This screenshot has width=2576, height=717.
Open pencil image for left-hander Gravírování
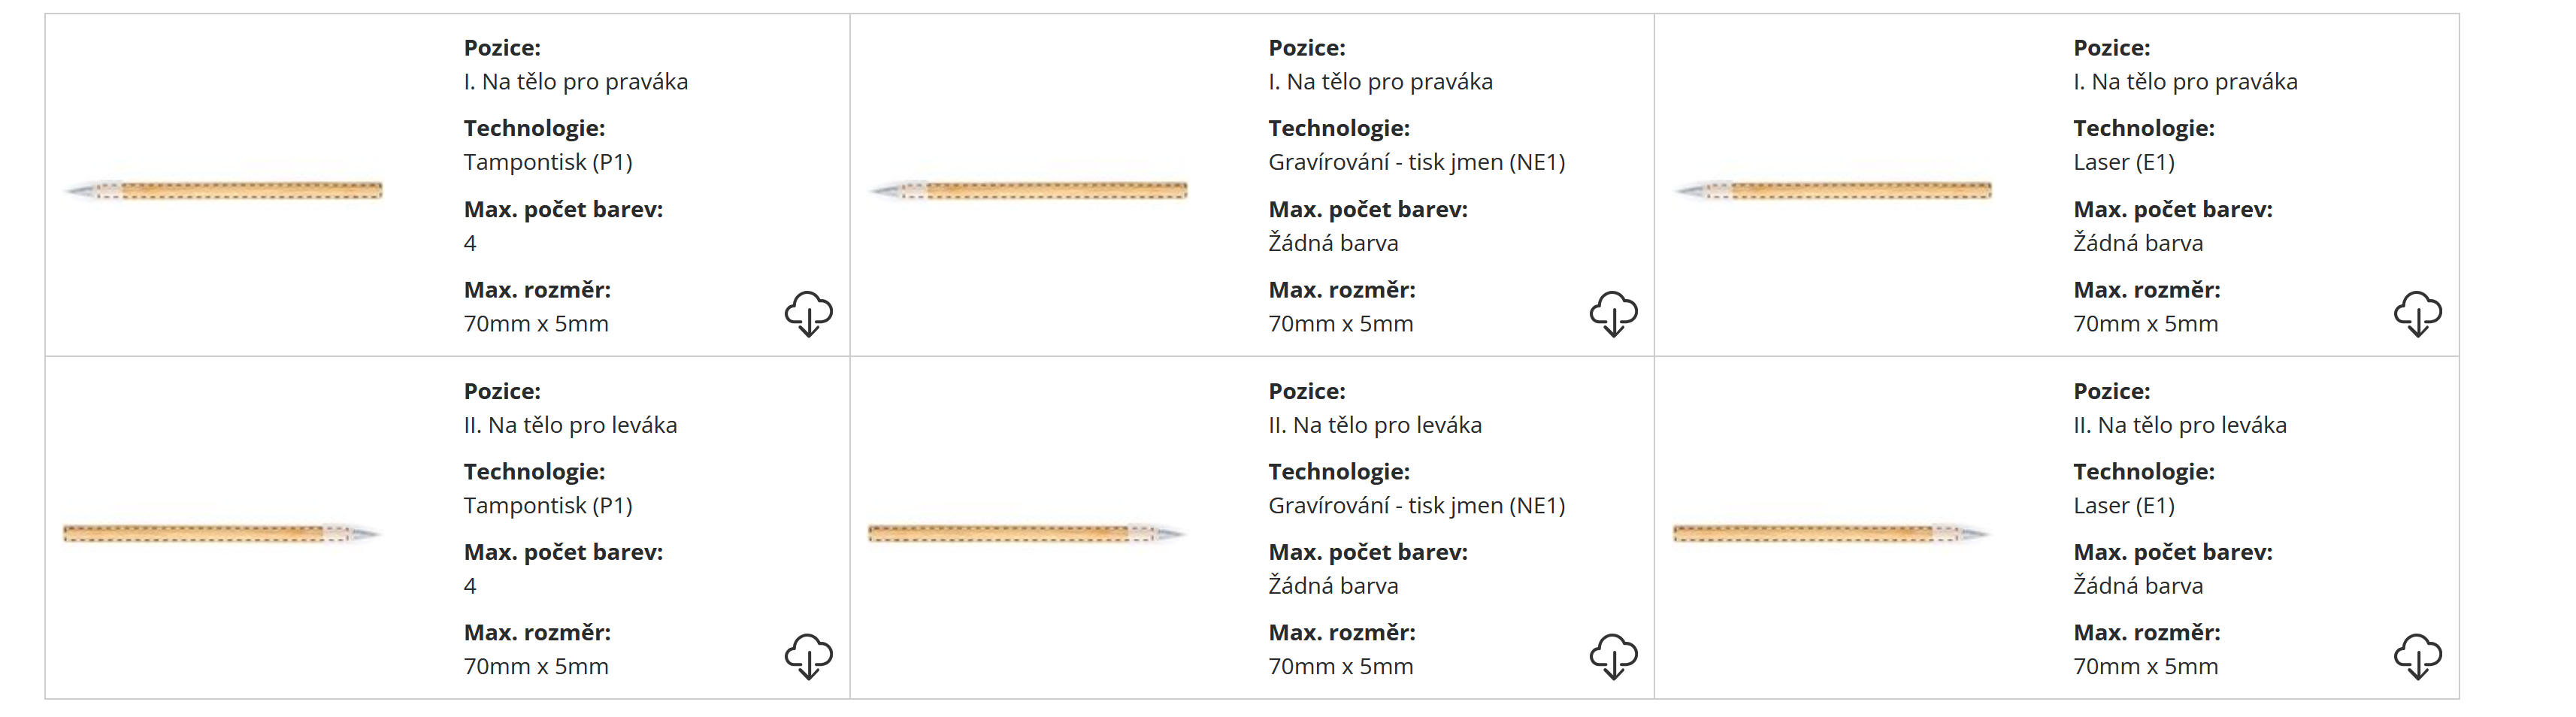point(1027,533)
